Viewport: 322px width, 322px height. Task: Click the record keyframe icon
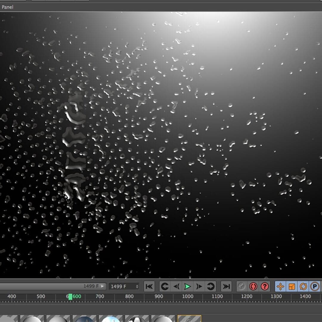[242, 287]
